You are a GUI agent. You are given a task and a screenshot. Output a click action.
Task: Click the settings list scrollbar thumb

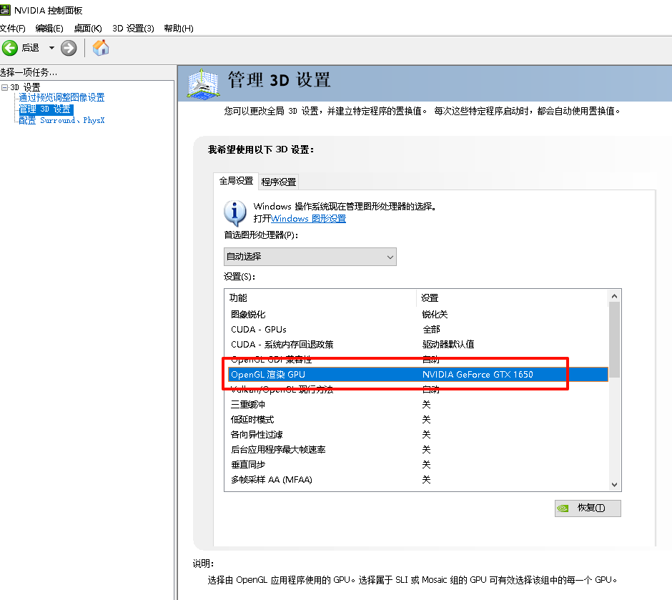[614, 340]
